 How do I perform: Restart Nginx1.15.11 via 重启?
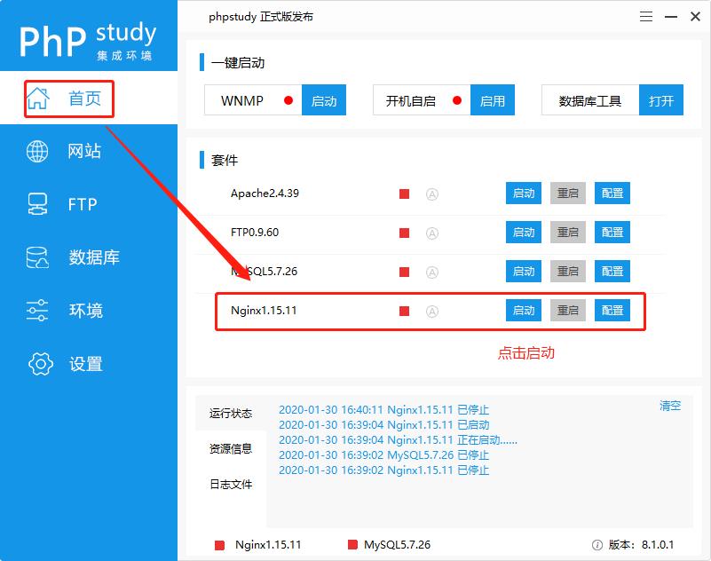click(568, 310)
